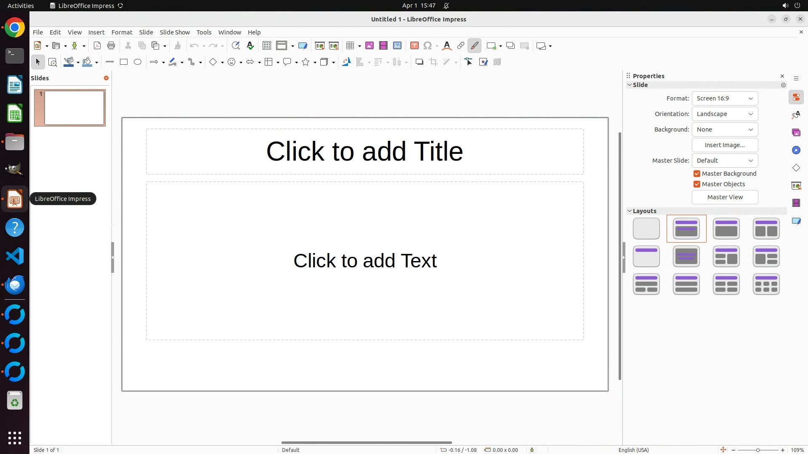Image resolution: width=808 pixels, height=454 pixels.
Task: Open the Orientation dropdown showing Landscape
Action: pos(725,114)
